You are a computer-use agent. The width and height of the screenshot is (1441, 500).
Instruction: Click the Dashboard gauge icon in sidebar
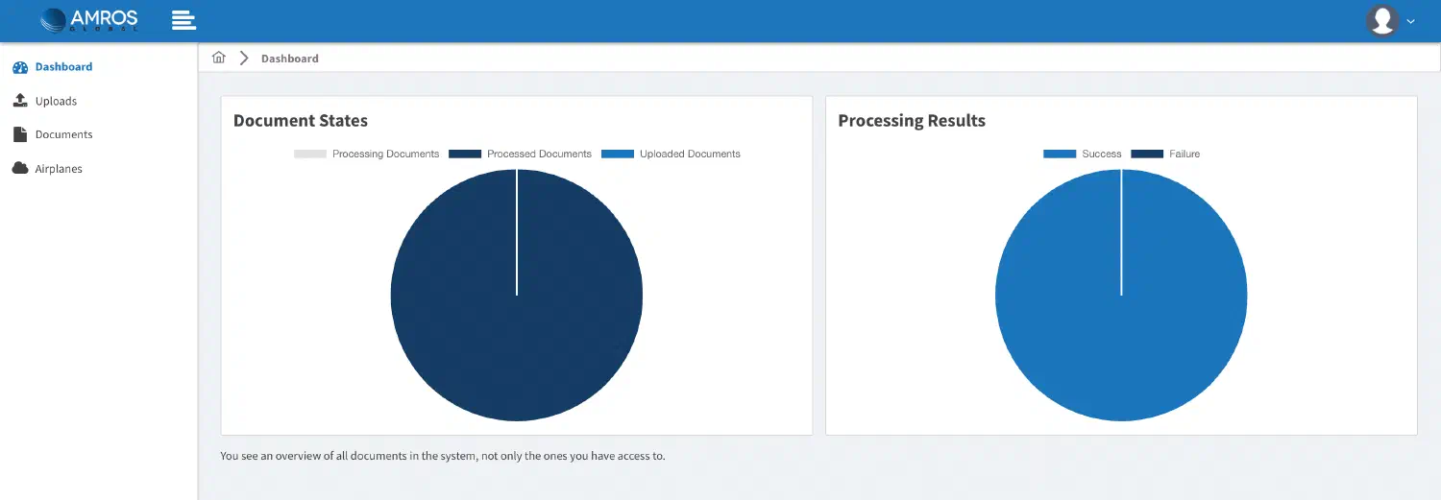point(20,67)
